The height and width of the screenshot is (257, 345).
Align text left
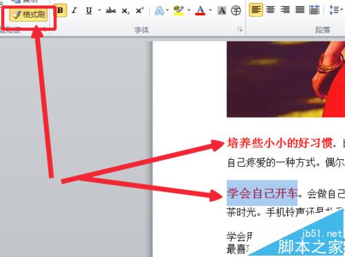(256, 10)
